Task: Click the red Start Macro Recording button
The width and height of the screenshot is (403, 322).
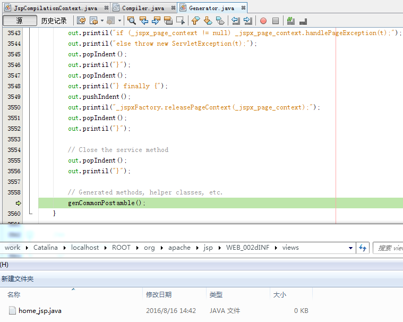Action: (x=263, y=21)
